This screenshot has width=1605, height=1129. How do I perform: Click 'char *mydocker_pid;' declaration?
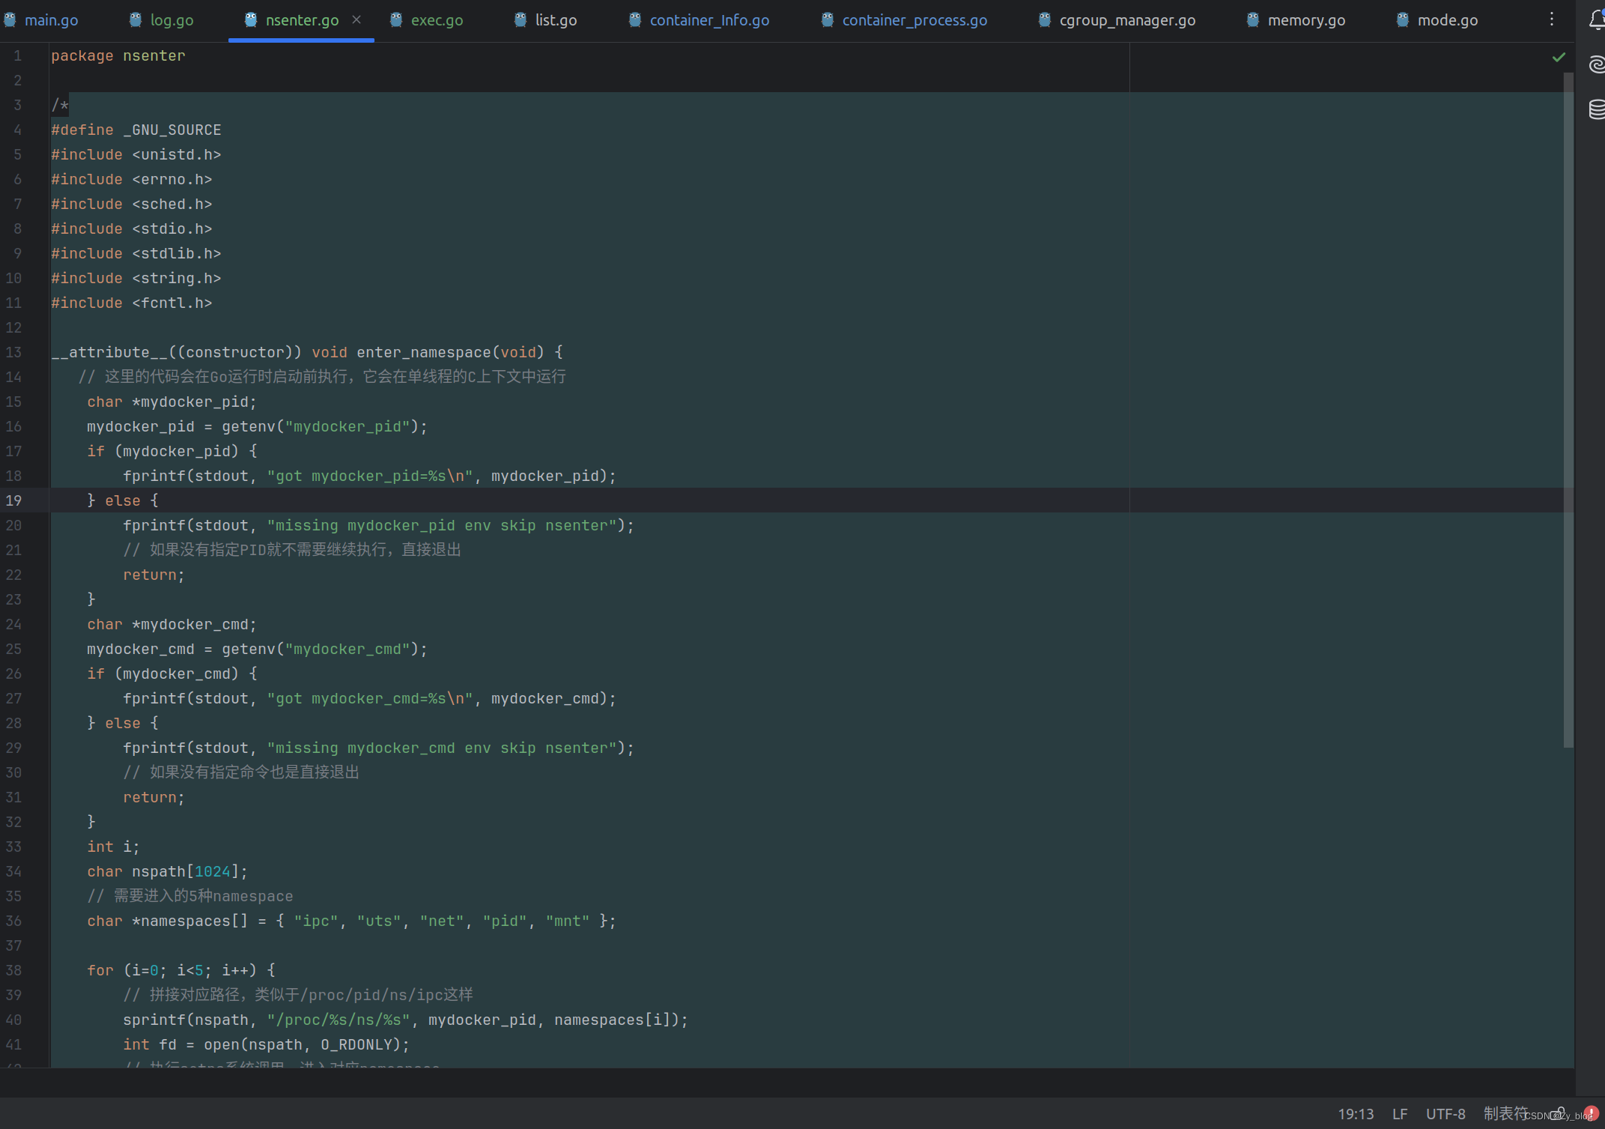(172, 402)
